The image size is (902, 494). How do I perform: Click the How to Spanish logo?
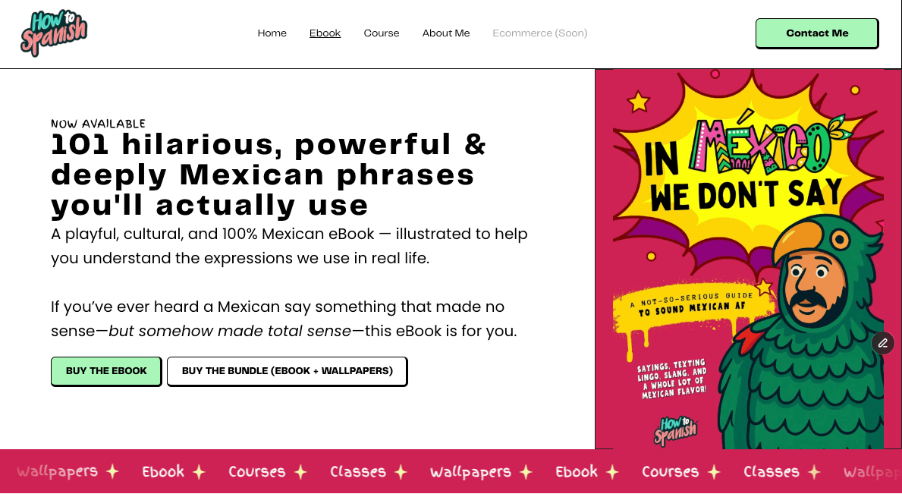pos(54,33)
